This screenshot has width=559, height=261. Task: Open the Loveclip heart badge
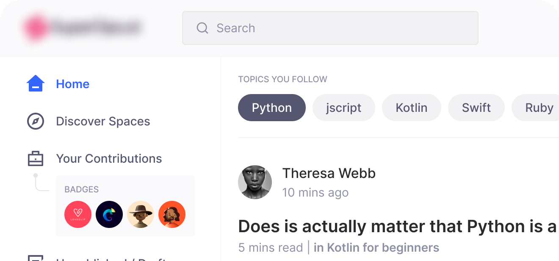[78, 214]
